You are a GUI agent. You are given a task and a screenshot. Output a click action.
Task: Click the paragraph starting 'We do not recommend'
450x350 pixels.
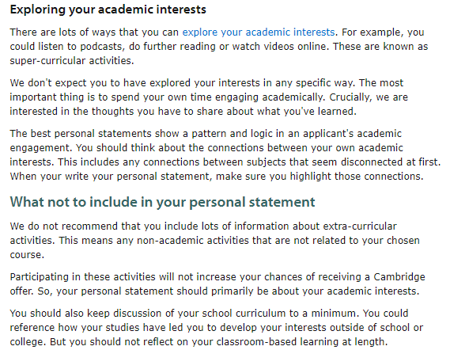point(214,240)
